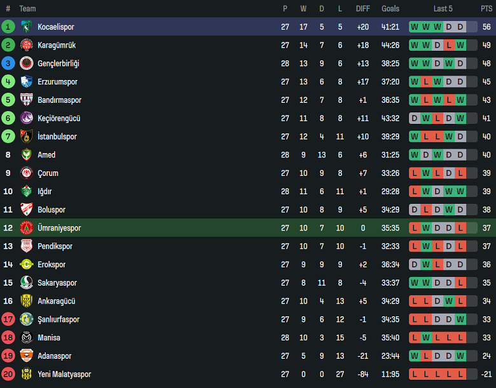
Task: Click the Adanaspor club crest icon
Action: (x=26, y=356)
